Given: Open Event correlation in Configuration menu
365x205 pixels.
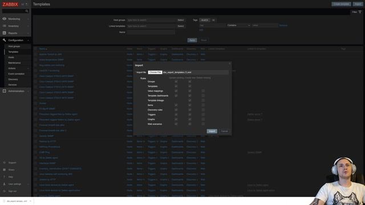Looking at the screenshot, I should (17, 74).
